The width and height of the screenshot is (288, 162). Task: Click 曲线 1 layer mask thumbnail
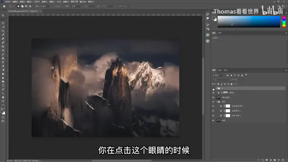[225, 93]
